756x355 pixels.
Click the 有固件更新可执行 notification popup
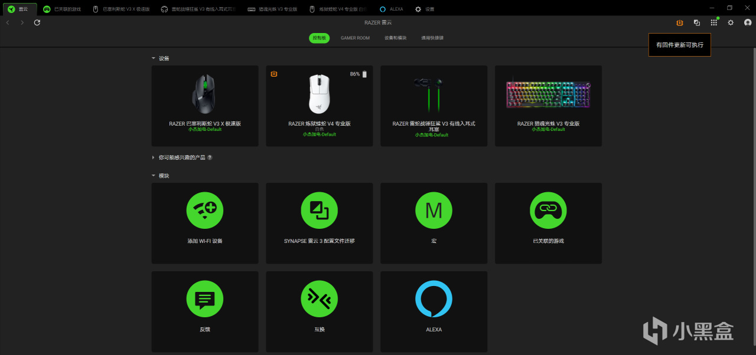(679, 45)
